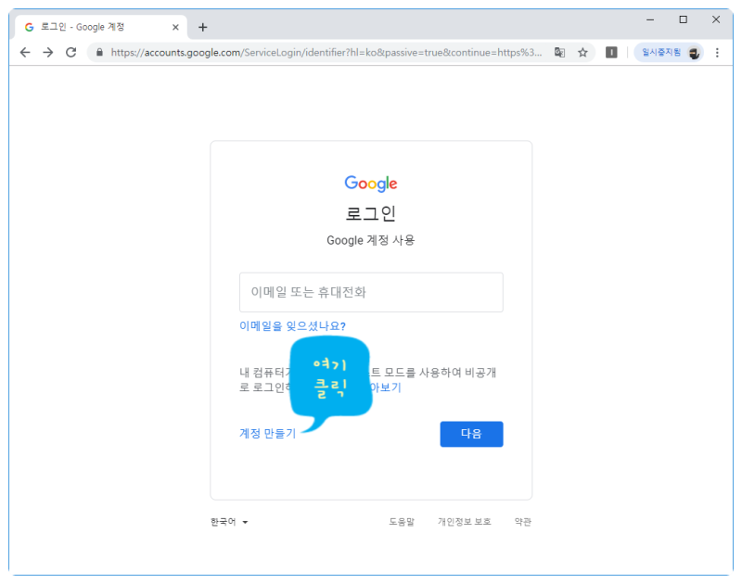Close the Chrome window
Screen dimensions: 742x584
pyautogui.click(x=716, y=19)
